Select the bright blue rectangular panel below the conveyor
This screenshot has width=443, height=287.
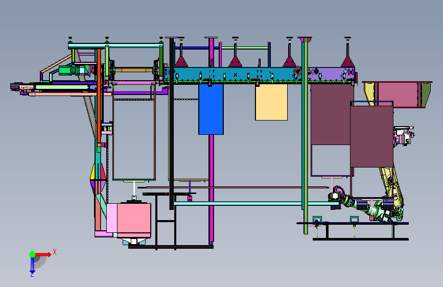tap(211, 109)
